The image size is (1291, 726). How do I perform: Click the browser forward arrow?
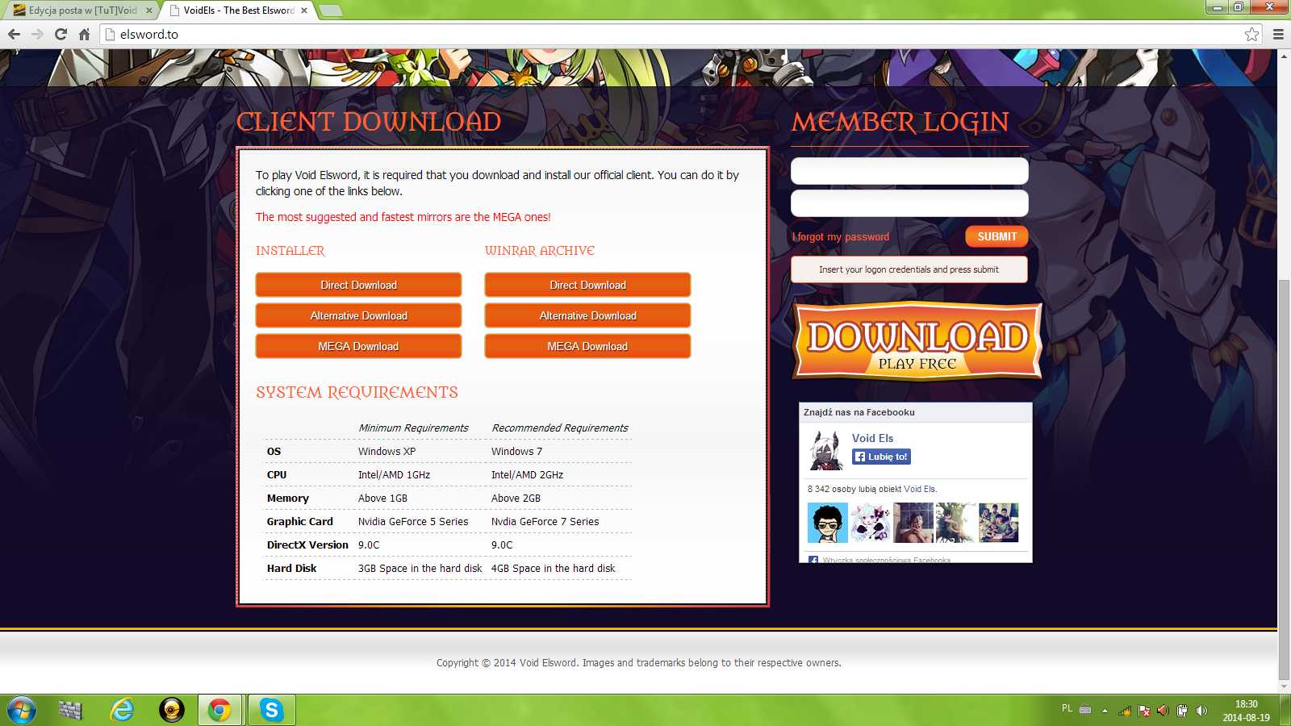point(37,34)
